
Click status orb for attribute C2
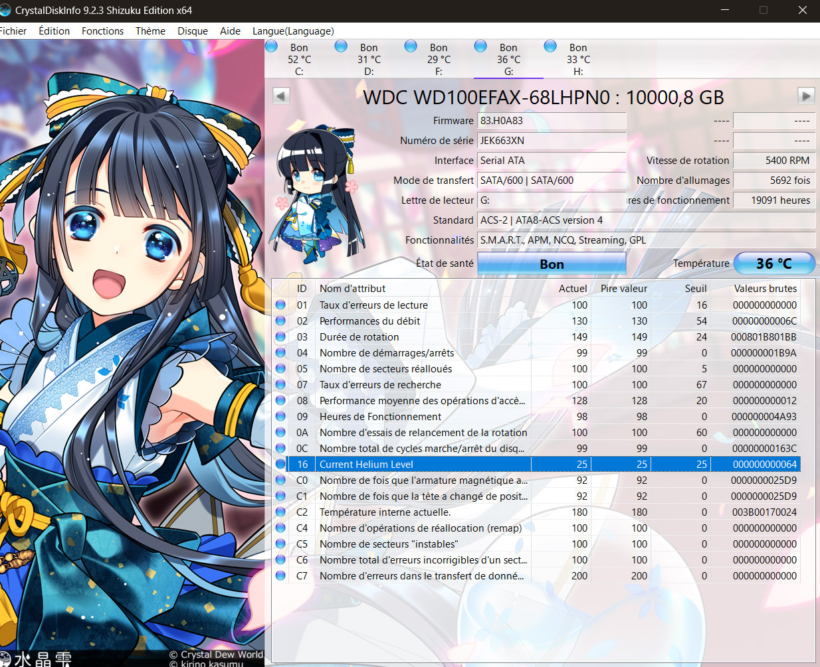click(280, 512)
